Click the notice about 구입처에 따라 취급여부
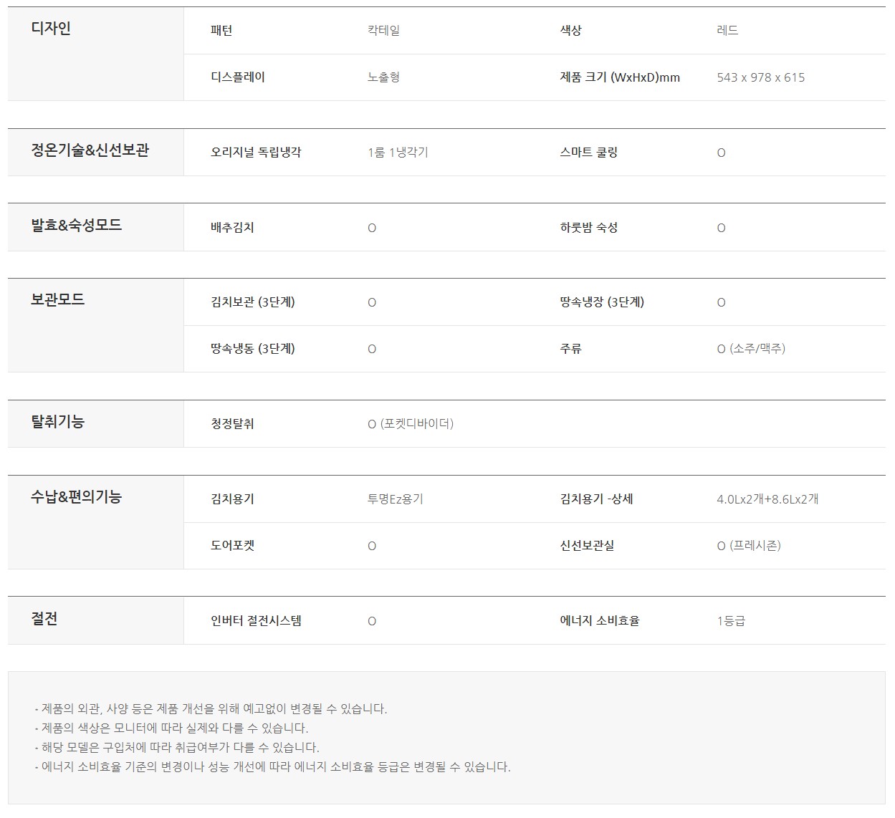895x818 pixels. click(x=177, y=748)
